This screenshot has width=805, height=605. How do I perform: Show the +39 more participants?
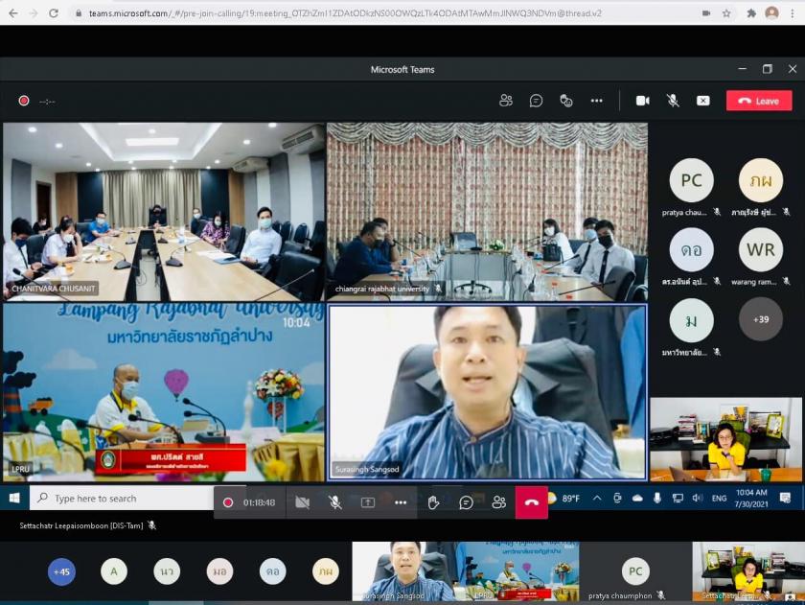tap(760, 319)
